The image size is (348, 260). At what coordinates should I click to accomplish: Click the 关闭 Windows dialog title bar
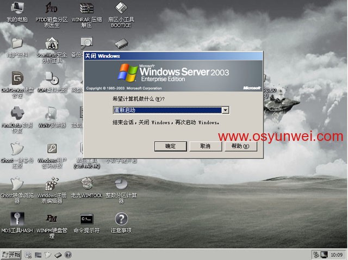point(173,55)
